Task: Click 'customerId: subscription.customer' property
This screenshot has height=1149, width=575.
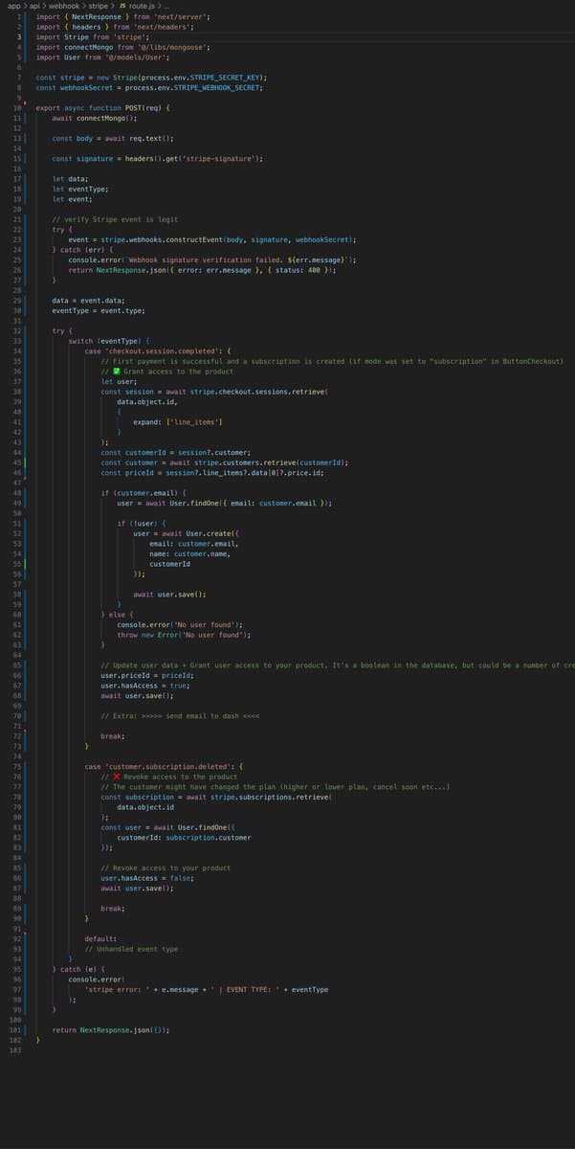Action: (x=185, y=837)
